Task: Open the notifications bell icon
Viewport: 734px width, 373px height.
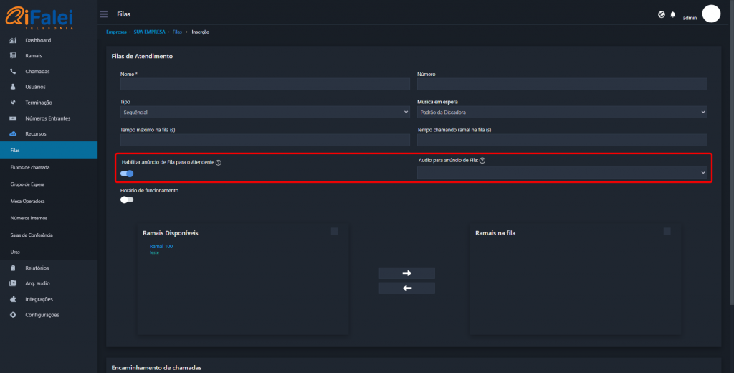Action: [x=672, y=14]
